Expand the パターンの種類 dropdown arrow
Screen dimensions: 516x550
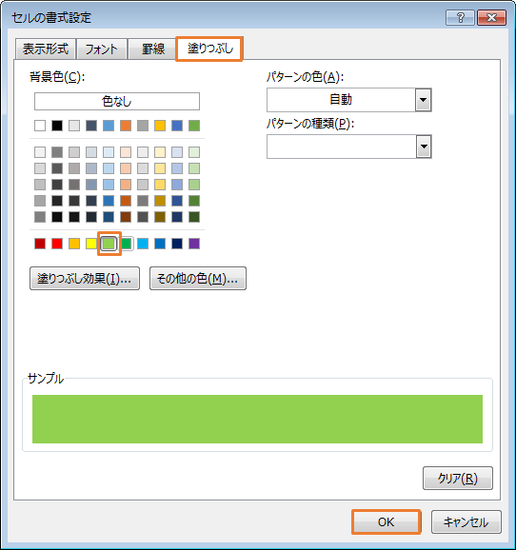[424, 147]
